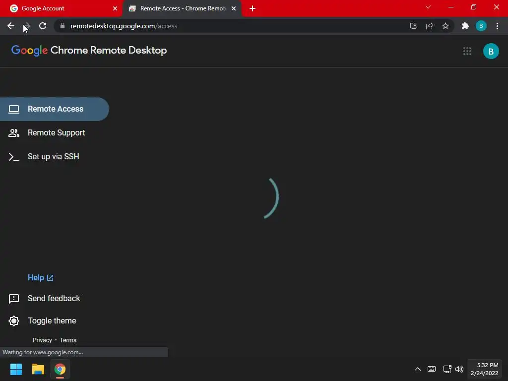
Task: Share this page using the share icon
Action: coord(430,26)
